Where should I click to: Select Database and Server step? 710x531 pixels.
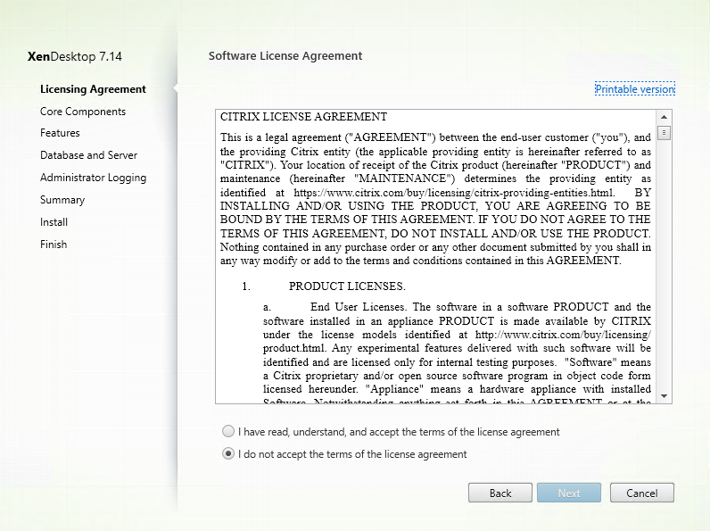89,155
